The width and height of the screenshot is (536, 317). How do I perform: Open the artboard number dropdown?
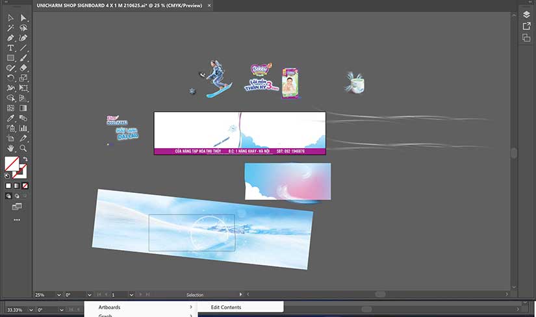pos(131,295)
